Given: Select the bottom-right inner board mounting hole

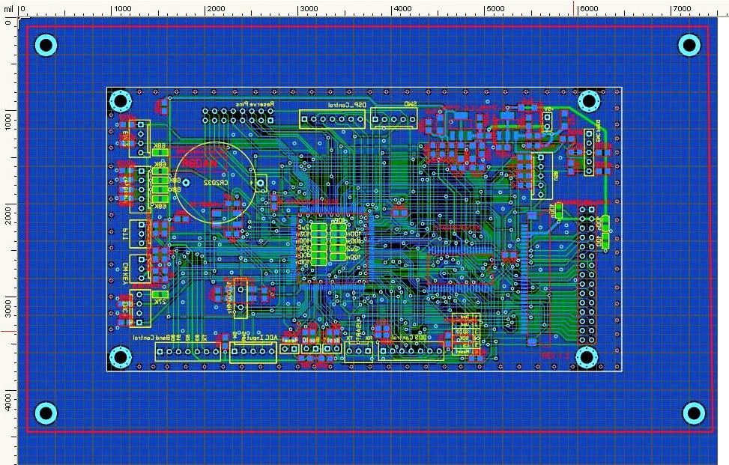Looking at the screenshot, I should (x=588, y=357).
